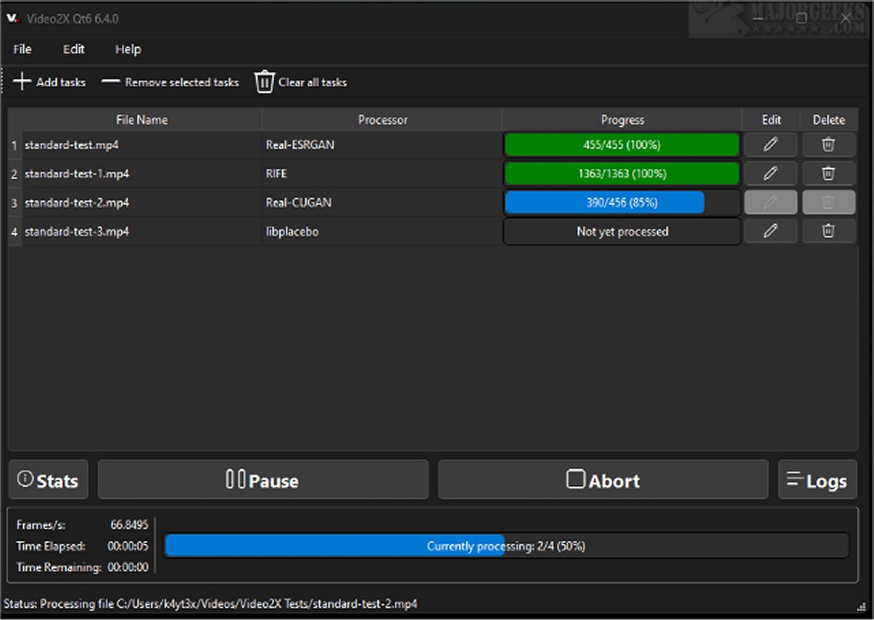Image resolution: width=874 pixels, height=620 pixels.
Task: Select file name standard-test.mp4
Action: click(72, 145)
